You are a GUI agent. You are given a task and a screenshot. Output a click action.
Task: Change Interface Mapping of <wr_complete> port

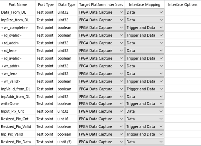pyautogui.click(x=144, y=27)
